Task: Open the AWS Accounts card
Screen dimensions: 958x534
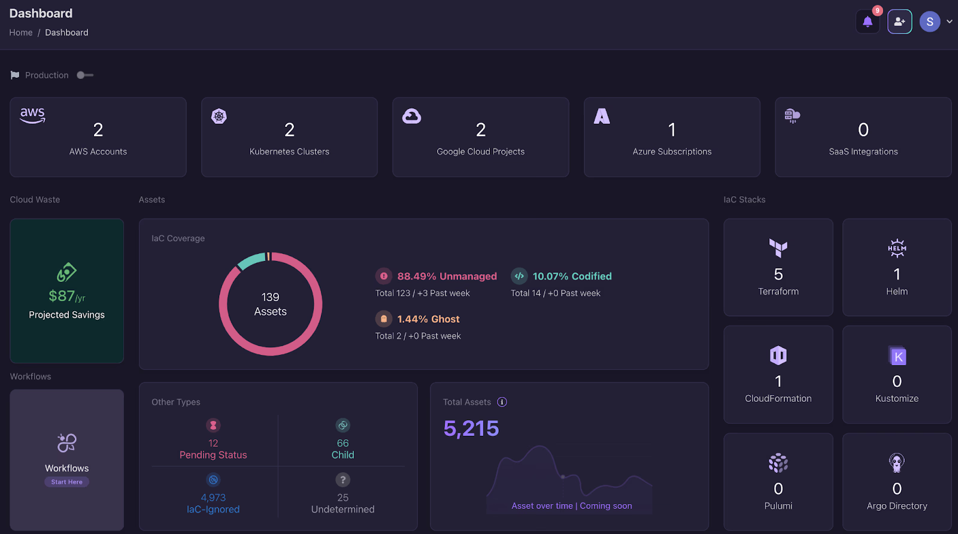Action: click(98, 137)
